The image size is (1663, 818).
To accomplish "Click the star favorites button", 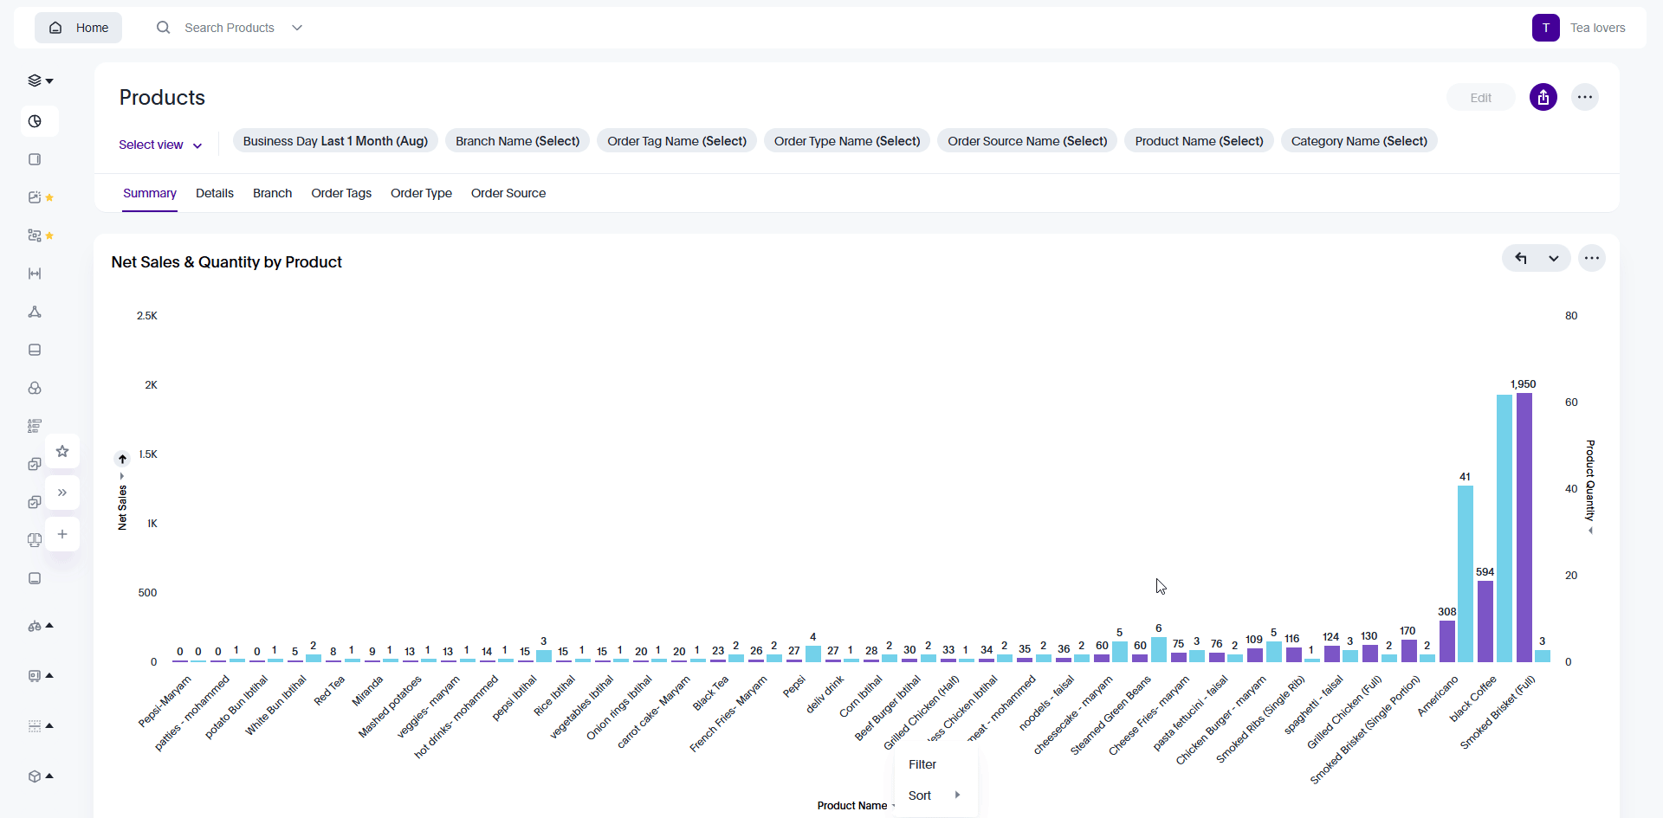I will point(62,451).
